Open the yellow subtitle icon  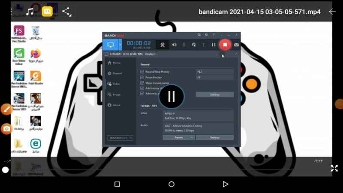[47, 12]
